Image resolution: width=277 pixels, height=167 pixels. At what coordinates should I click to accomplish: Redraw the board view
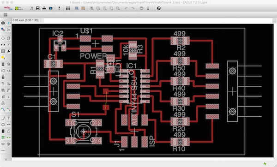coord(111,8)
